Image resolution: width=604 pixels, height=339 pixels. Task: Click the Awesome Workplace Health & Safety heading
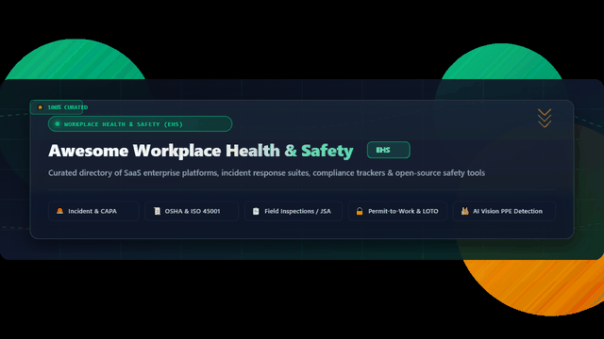[201, 151]
